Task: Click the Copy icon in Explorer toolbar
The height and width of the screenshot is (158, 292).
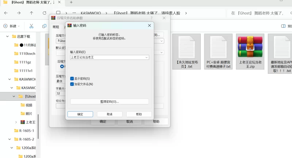Action: pos(44,26)
